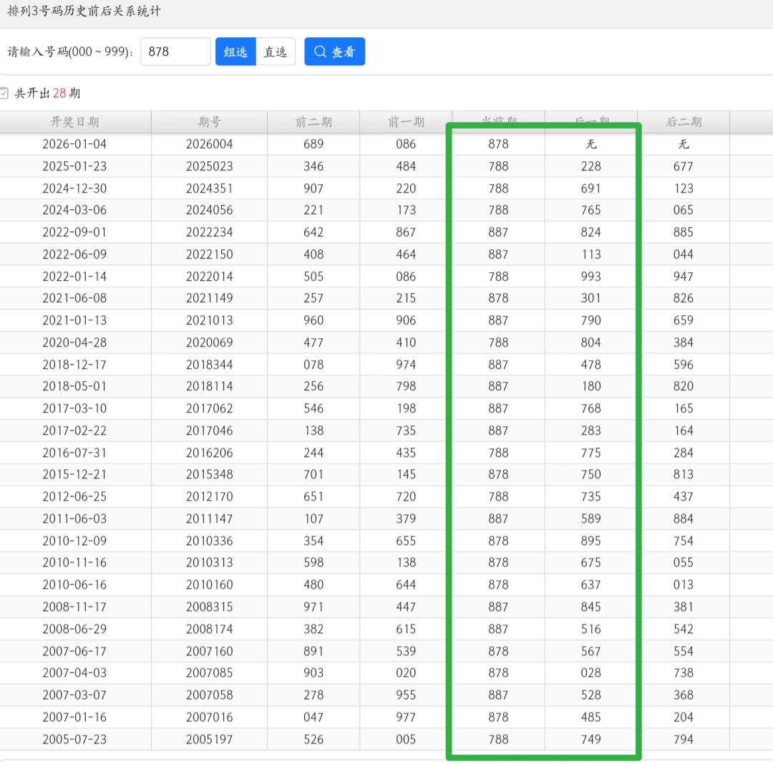Image resolution: width=773 pixels, height=765 pixels.
Task: Click the 期号 column header
Action: coord(209,122)
